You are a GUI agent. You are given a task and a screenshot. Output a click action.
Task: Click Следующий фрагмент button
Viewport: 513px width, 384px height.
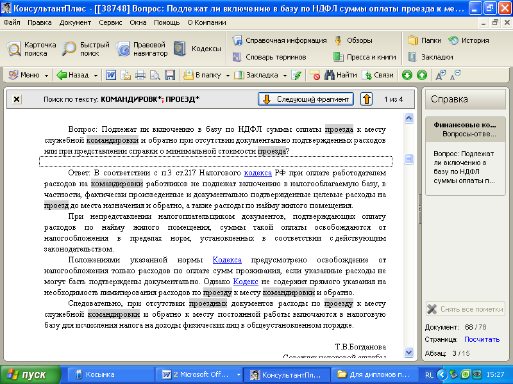[306, 99]
